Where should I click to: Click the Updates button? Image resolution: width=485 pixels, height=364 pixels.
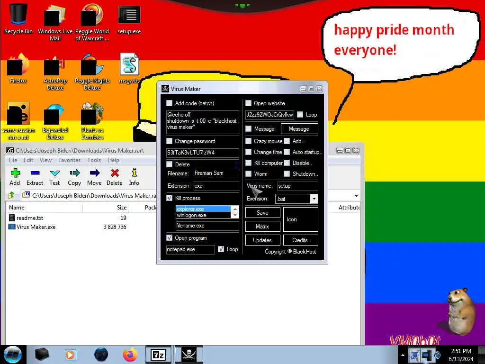click(x=262, y=240)
